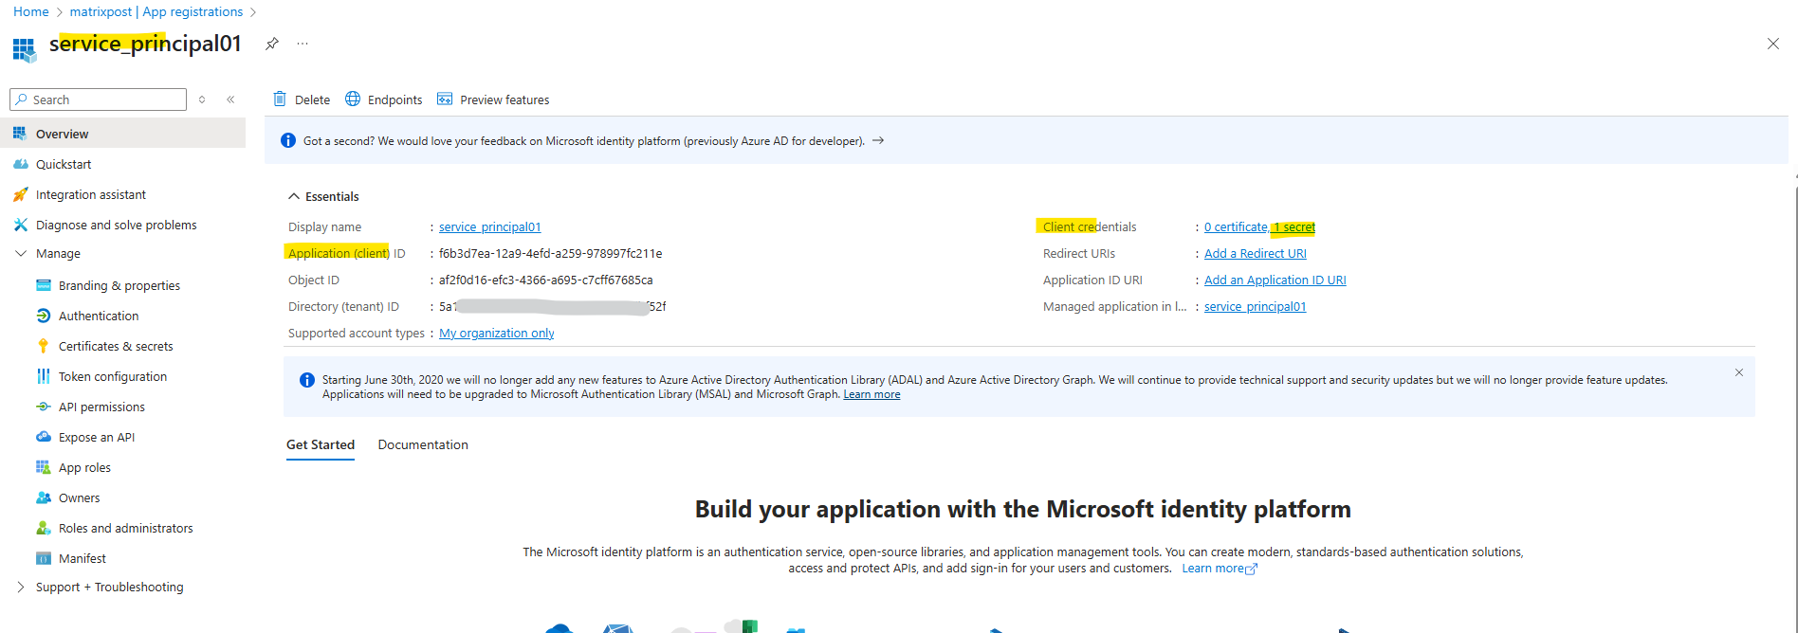1798x633 pixels.
Task: Click Learn more about identity platform
Action: 1220,569
